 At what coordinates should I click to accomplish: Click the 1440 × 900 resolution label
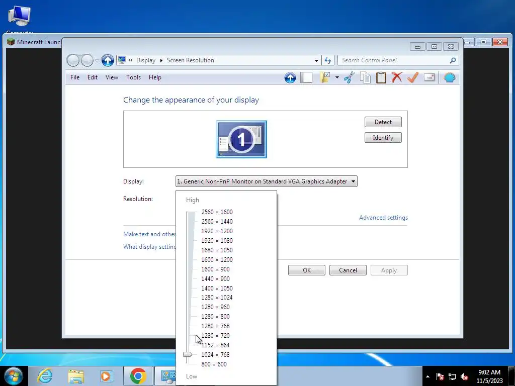[x=215, y=278]
